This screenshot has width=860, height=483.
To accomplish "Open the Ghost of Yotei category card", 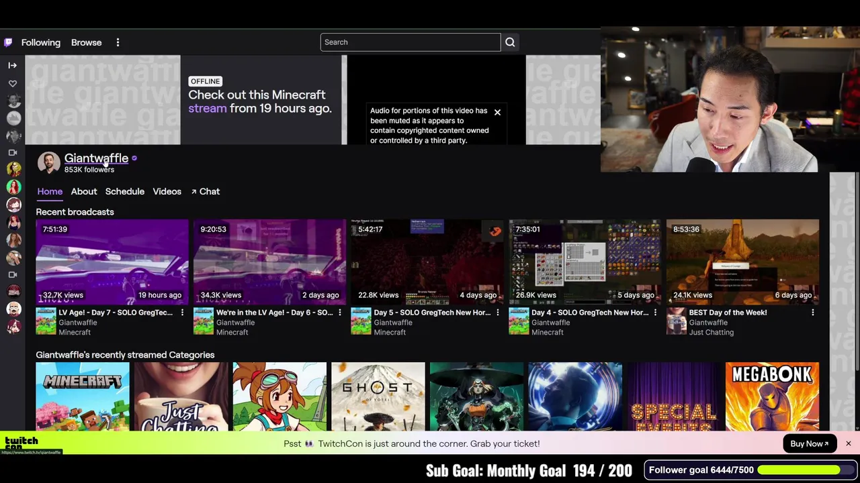I will point(378,396).
